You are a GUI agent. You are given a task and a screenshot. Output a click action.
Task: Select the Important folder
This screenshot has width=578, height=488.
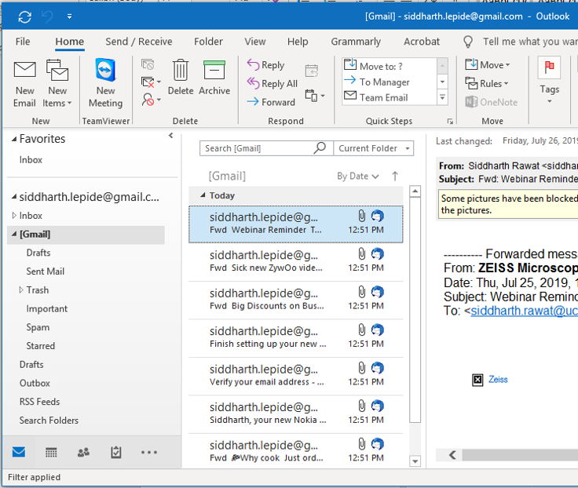[x=47, y=308]
